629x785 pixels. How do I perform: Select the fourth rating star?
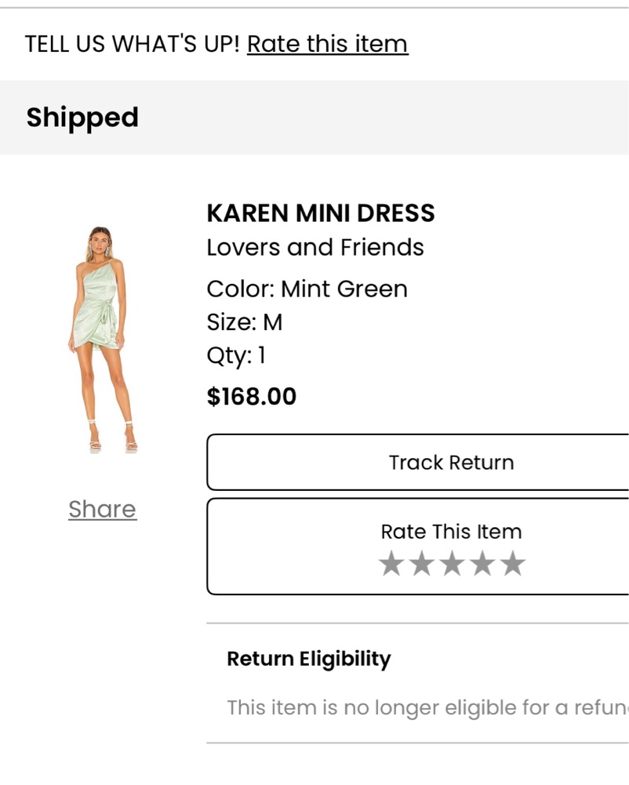tap(483, 564)
